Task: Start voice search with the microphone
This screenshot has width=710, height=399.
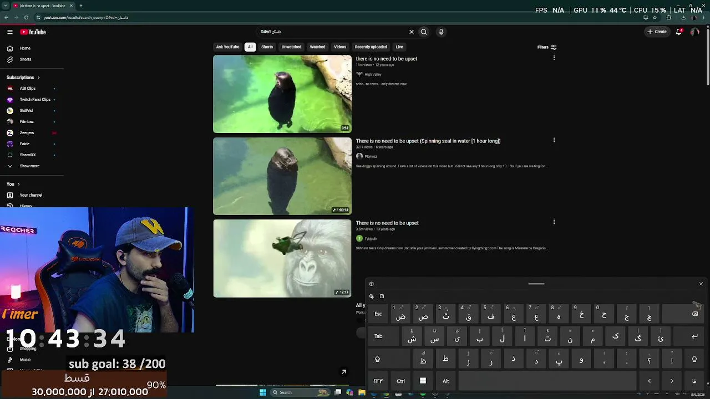Action: point(441,32)
